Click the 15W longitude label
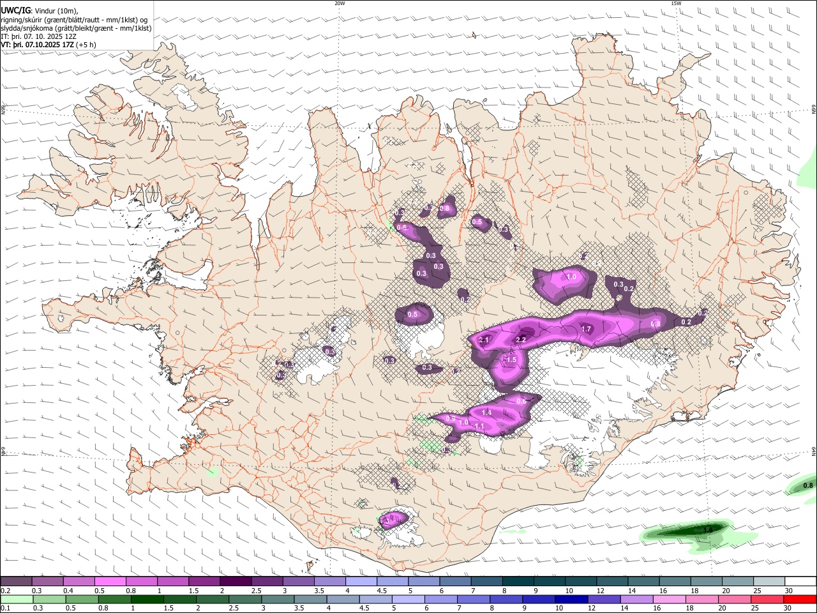 click(x=676, y=3)
